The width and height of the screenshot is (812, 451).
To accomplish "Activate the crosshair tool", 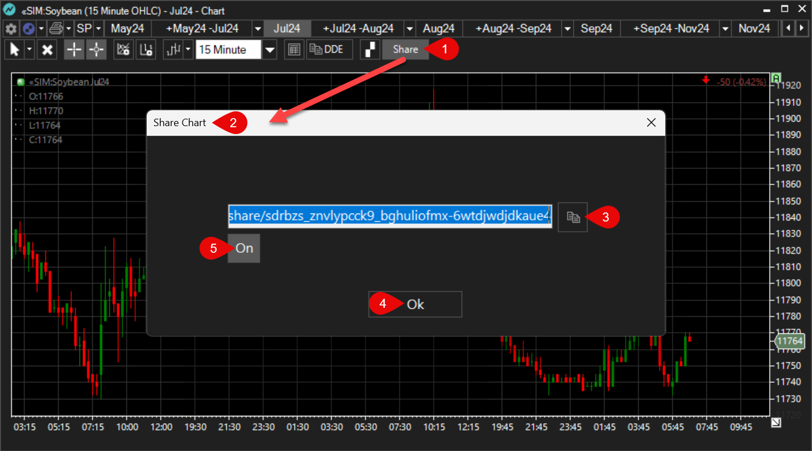I will (73, 49).
